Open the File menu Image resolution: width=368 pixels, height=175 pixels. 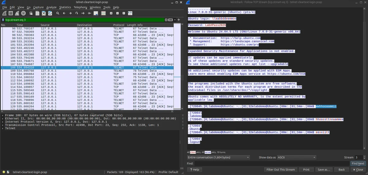pyautogui.click(x=5, y=7)
